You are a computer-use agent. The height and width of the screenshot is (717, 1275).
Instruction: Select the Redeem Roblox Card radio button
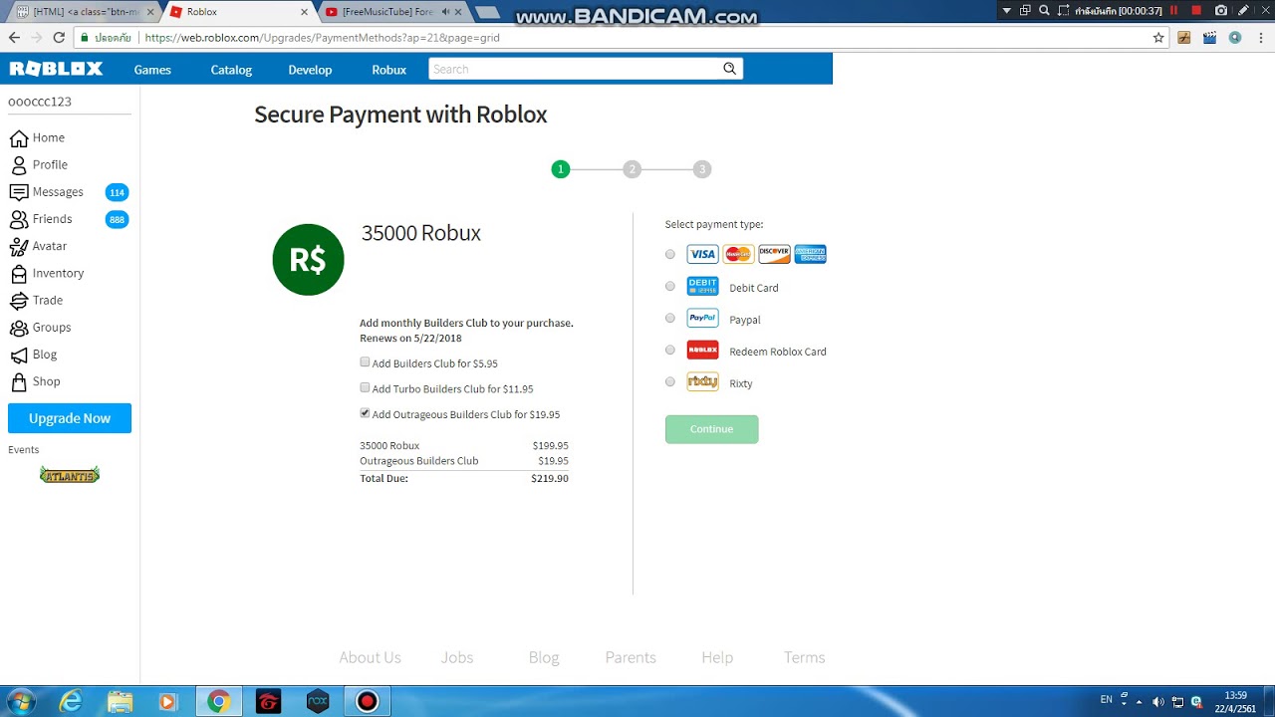pyautogui.click(x=670, y=350)
